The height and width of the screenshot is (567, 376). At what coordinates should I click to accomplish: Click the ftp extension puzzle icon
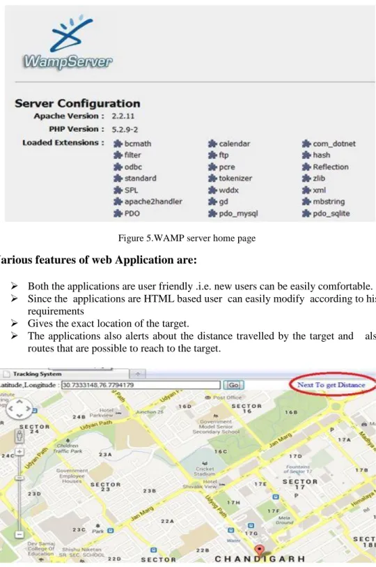tap(212, 155)
